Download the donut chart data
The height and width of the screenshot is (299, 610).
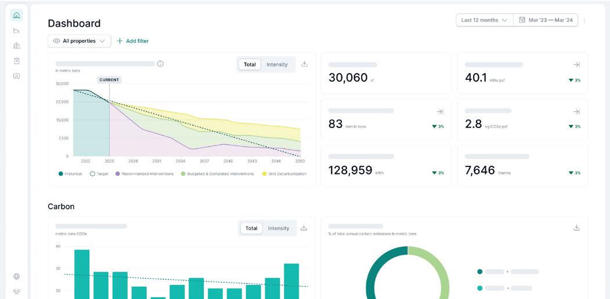pyautogui.click(x=576, y=228)
